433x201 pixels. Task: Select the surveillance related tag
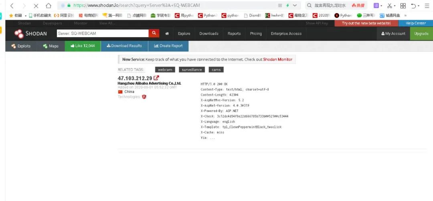192,70
